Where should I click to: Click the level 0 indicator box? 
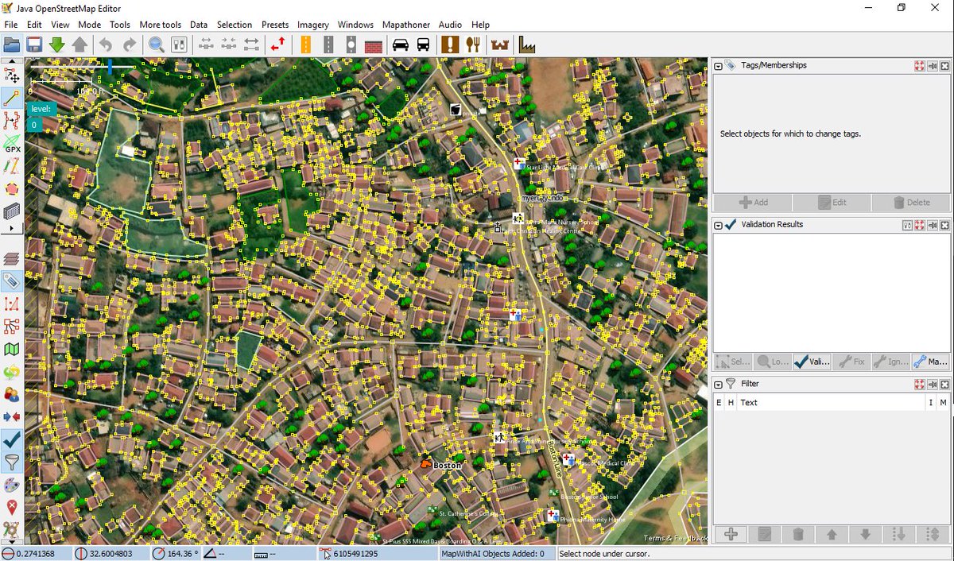click(x=34, y=125)
